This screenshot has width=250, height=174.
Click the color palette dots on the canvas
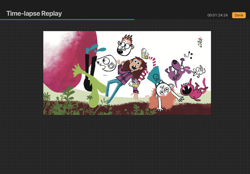point(200,42)
